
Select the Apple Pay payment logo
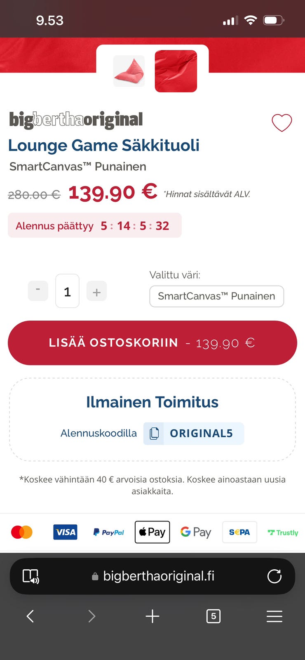click(152, 532)
